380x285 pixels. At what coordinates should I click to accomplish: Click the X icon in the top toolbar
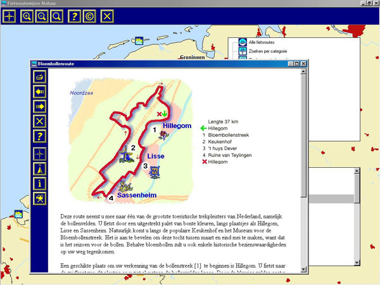click(x=108, y=16)
